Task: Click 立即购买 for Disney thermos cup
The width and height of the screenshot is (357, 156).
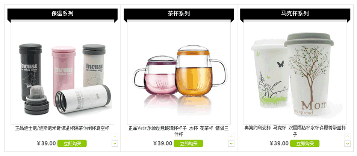Action: [x=72, y=144]
